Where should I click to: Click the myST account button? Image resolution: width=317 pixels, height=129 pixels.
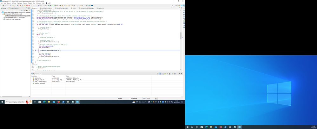point(48,3)
